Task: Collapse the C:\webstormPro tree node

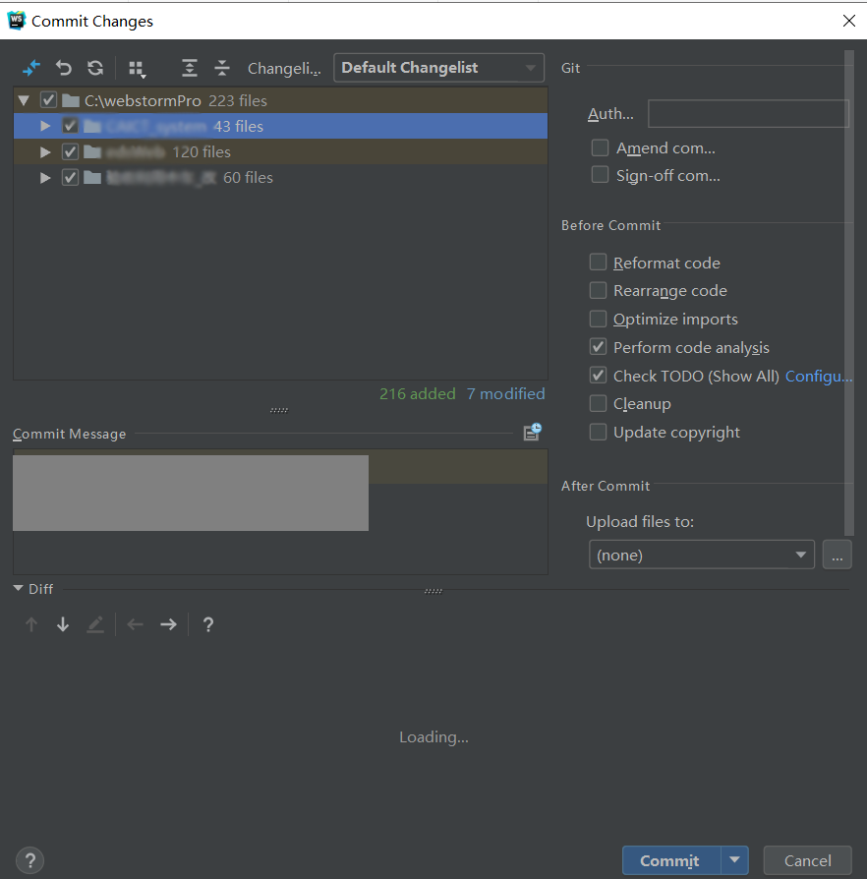Action: click(x=24, y=100)
